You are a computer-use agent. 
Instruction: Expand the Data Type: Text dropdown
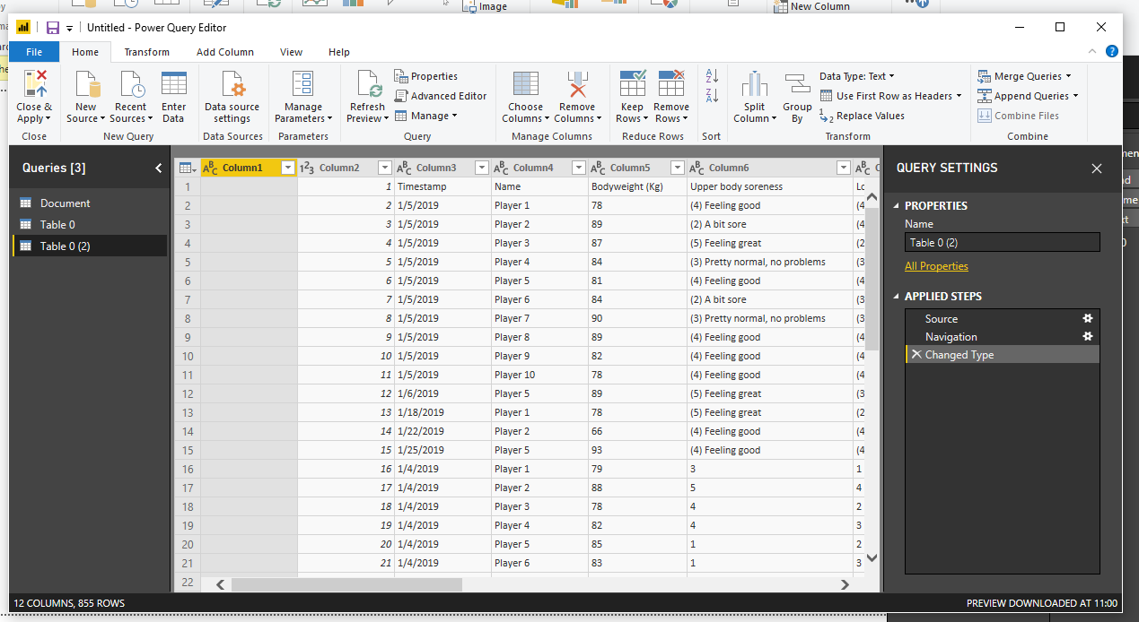pyautogui.click(x=856, y=76)
